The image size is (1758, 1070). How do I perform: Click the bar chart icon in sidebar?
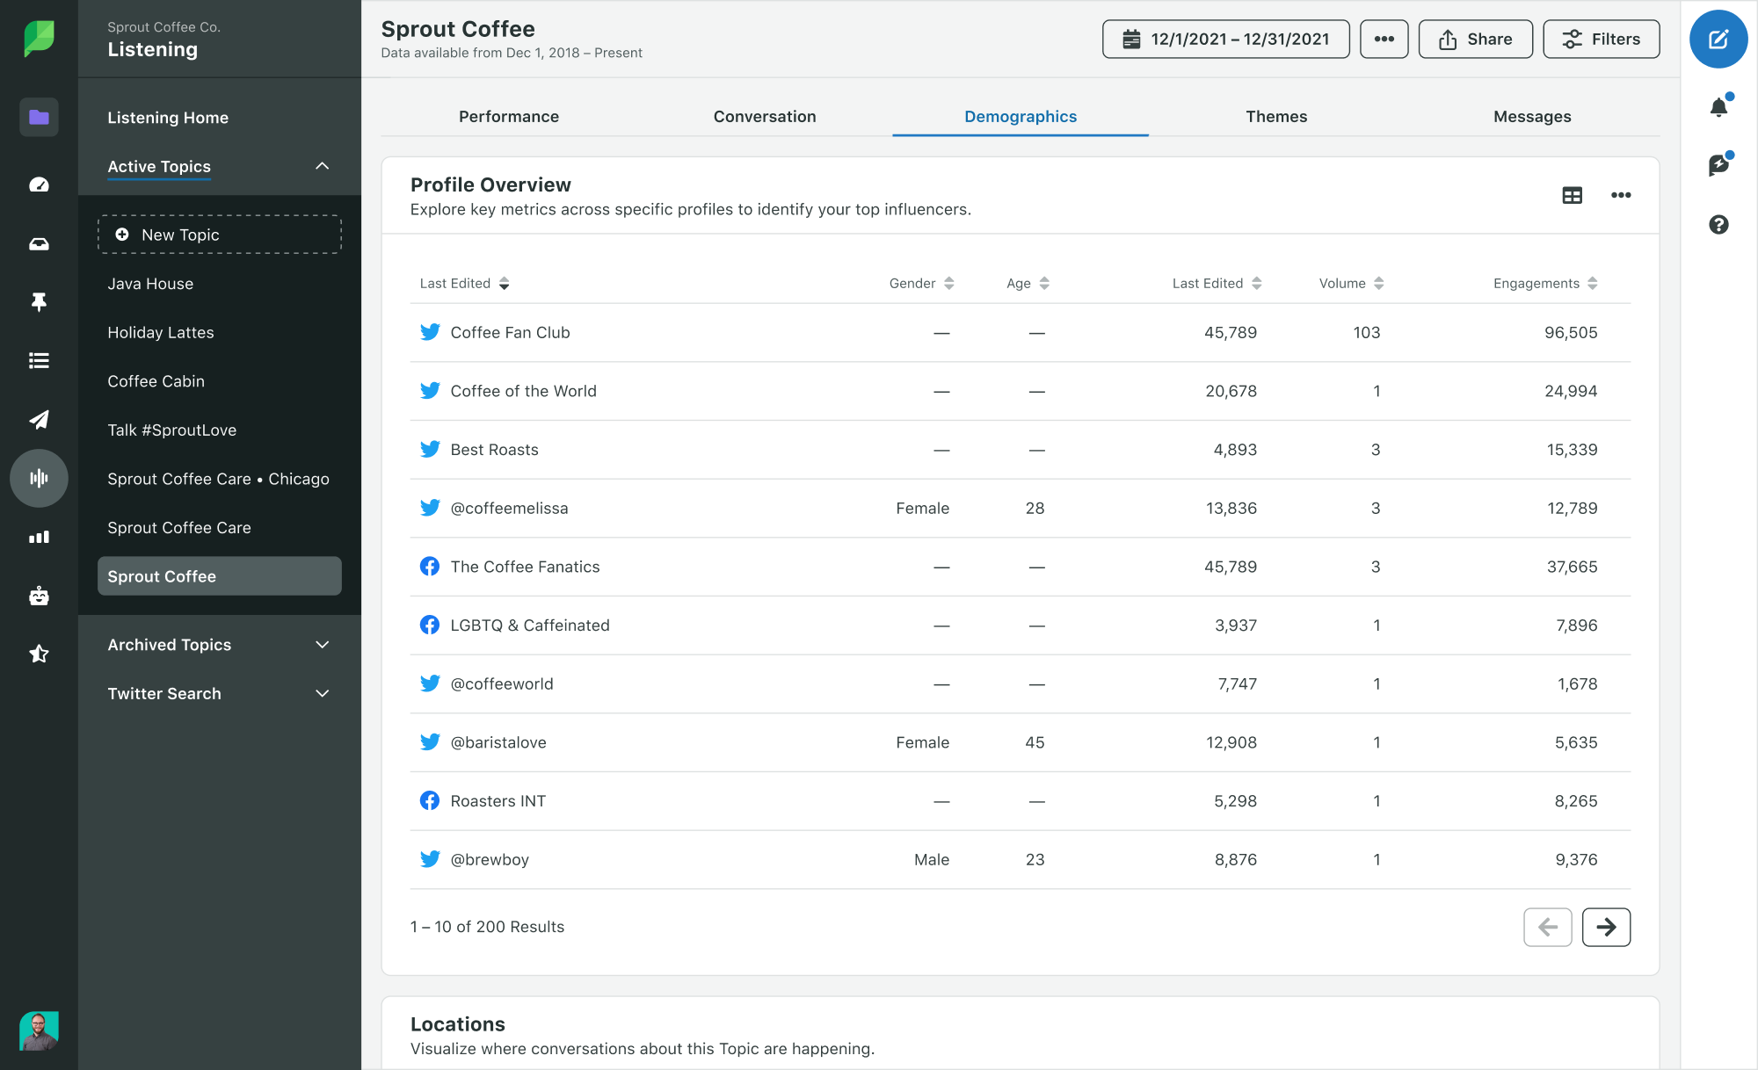(39, 536)
